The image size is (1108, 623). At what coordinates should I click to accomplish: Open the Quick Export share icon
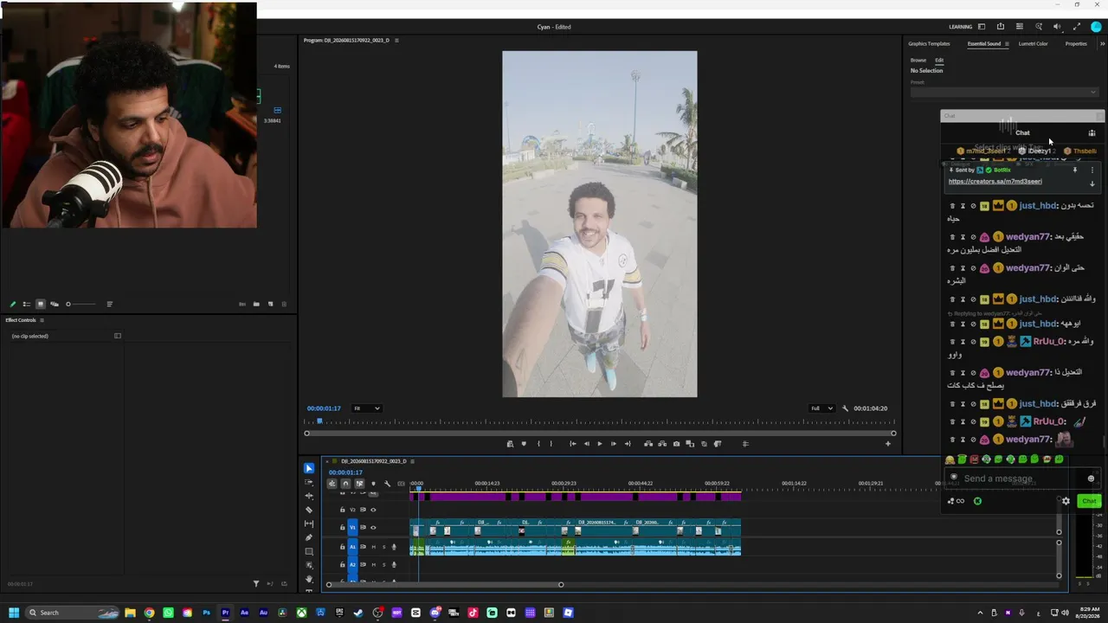[1001, 27]
